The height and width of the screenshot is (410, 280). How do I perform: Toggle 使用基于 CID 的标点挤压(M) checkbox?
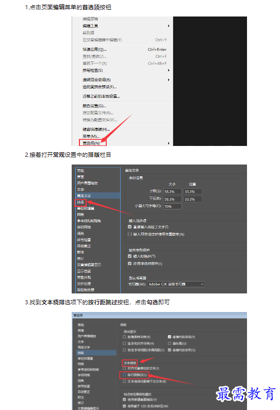pos(124,406)
